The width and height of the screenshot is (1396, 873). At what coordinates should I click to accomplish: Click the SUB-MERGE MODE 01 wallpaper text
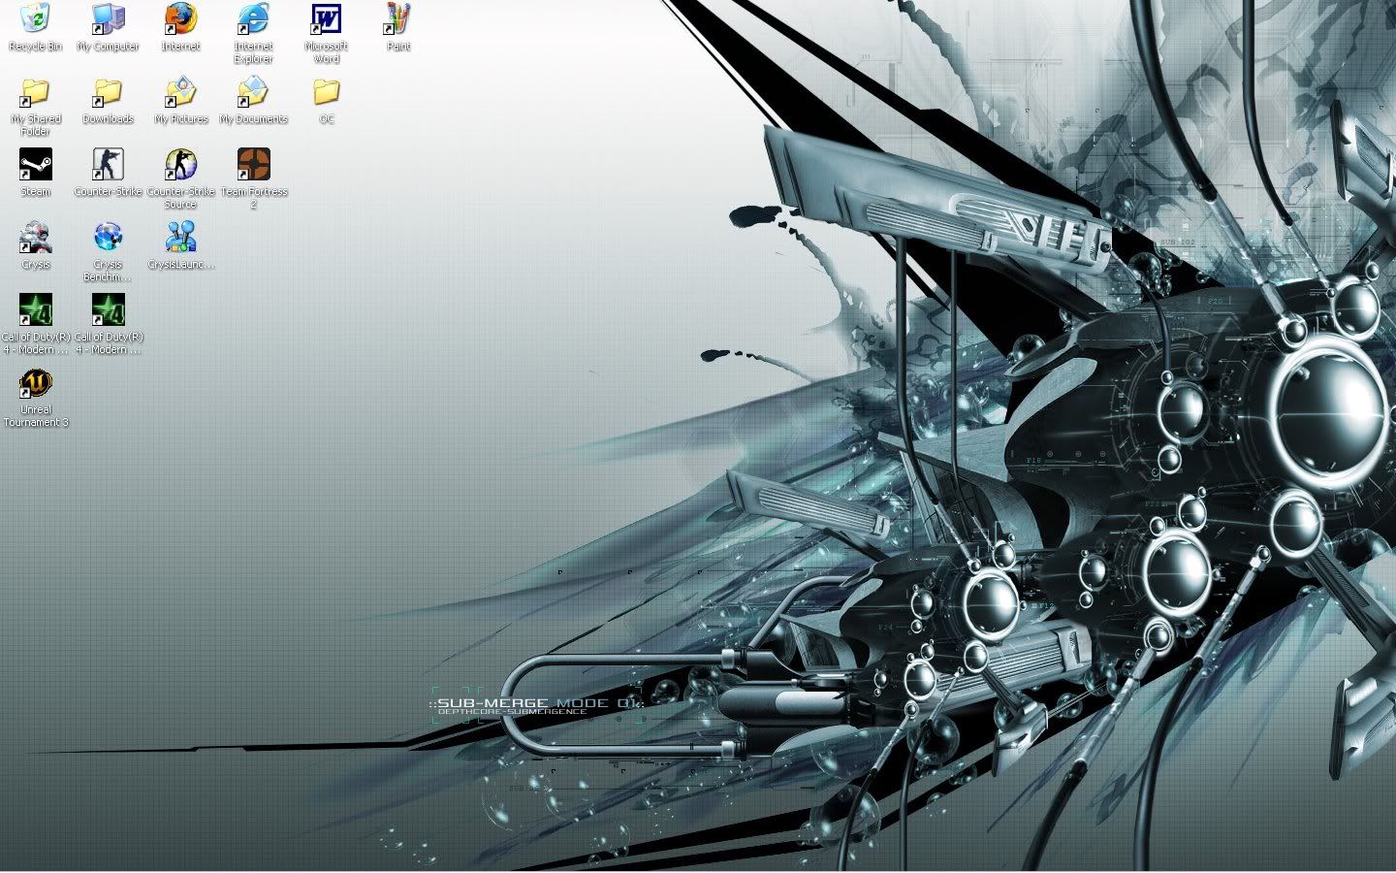click(533, 703)
